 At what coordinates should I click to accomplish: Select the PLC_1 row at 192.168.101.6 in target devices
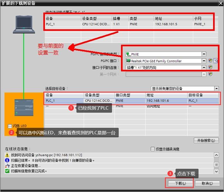click(132, 101)
